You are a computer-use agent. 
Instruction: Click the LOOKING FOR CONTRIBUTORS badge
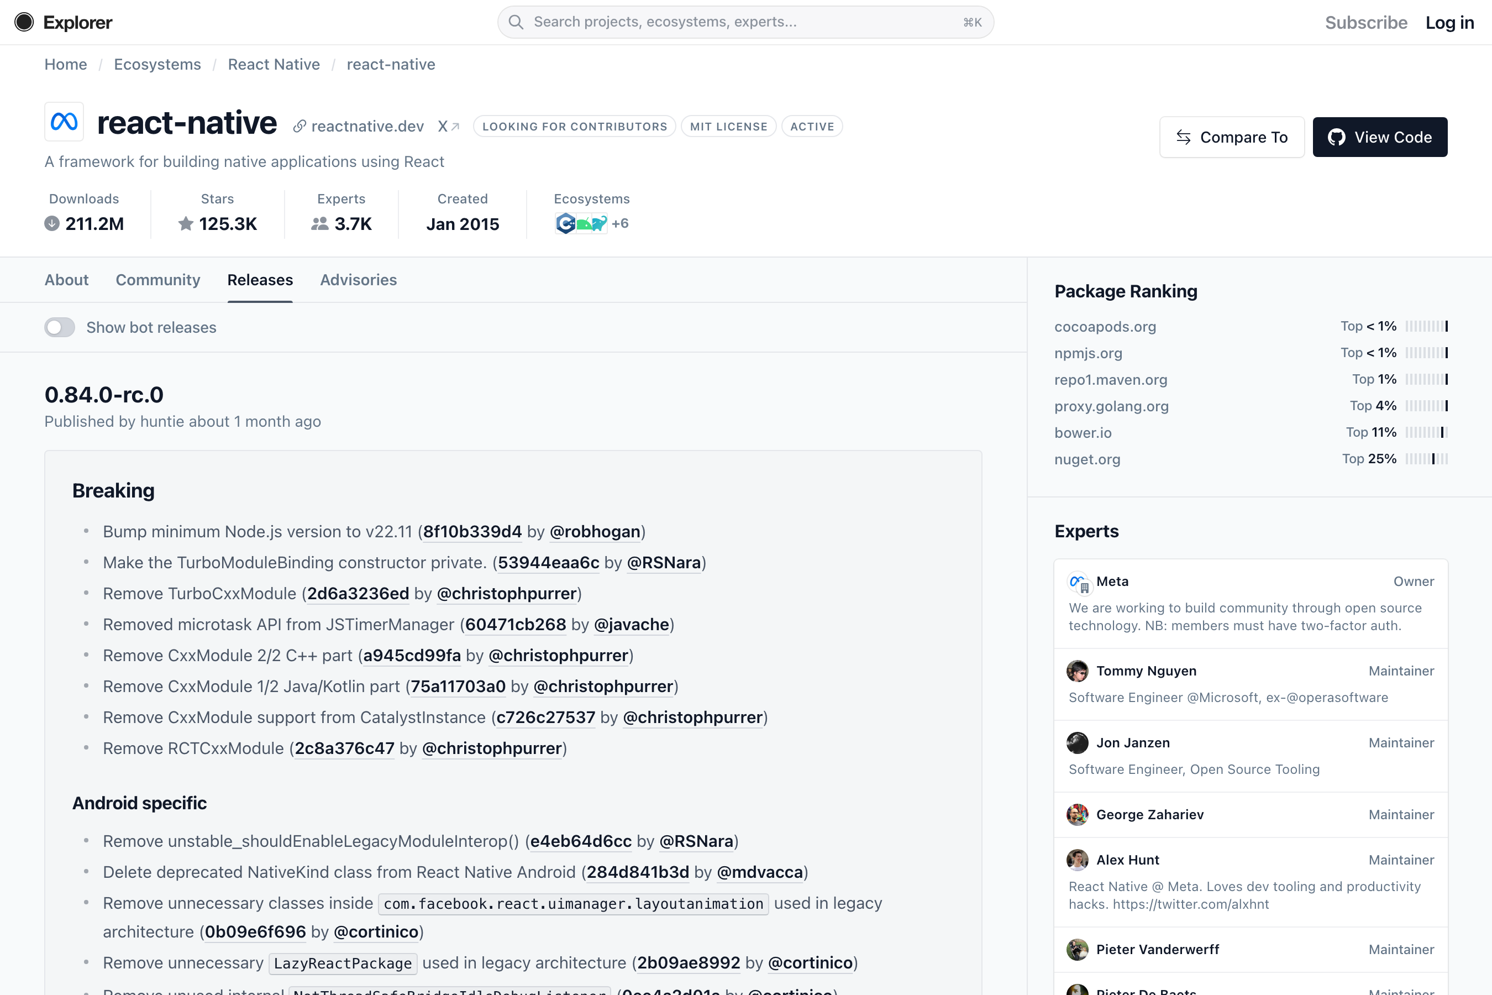(x=573, y=125)
